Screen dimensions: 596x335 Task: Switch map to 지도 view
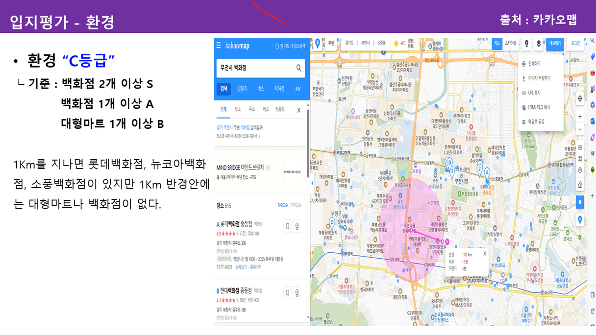[497, 44]
